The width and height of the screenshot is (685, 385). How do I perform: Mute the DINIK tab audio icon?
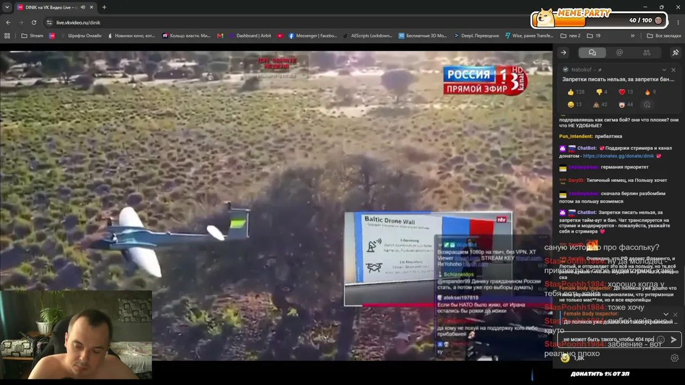(x=82, y=7)
